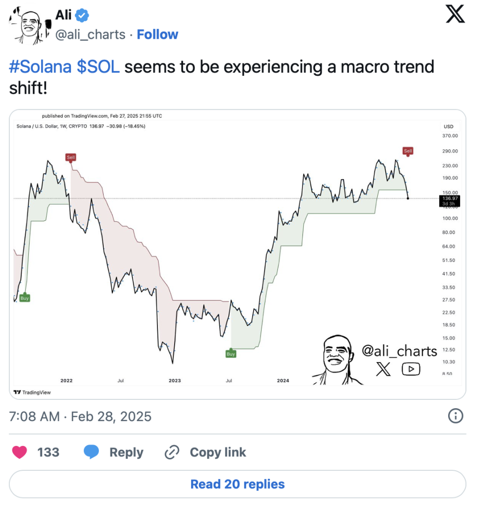Open the @ali_charts handle link
Image resolution: width=477 pixels, height=508 pixels.
coord(91,35)
